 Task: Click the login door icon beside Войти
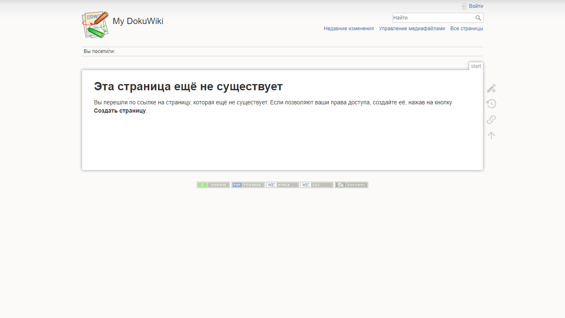464,6
